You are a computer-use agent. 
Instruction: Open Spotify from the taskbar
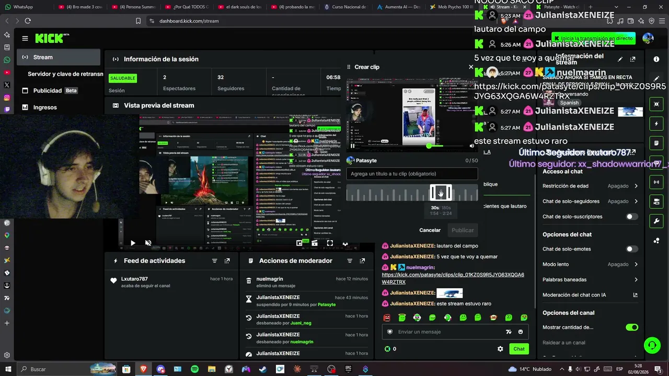tap(194, 369)
